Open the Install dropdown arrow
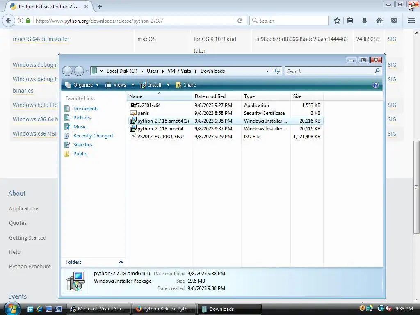The image size is (420, 315). (x=168, y=85)
